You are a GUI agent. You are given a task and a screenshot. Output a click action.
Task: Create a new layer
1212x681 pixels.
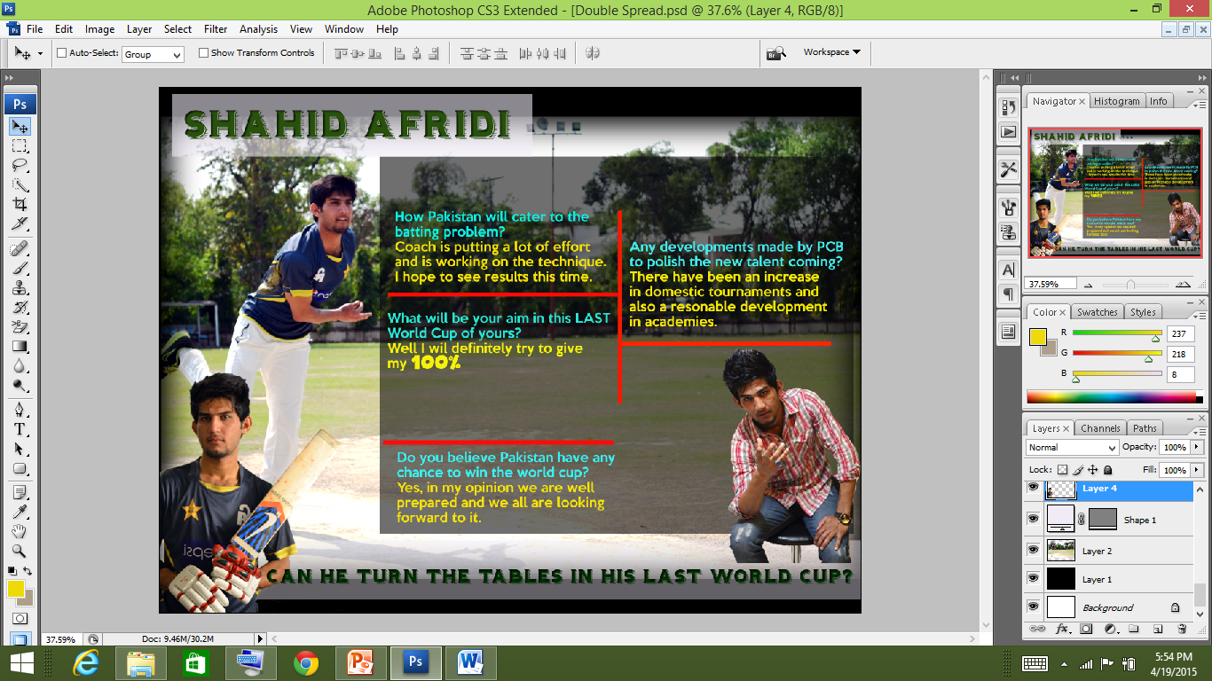[1157, 629]
